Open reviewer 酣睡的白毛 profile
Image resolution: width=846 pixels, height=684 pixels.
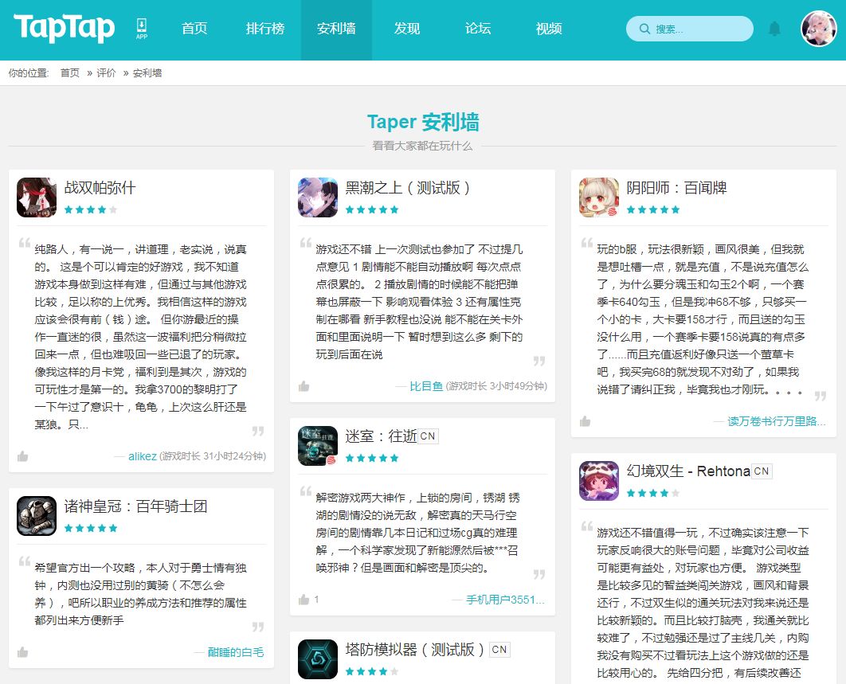(x=236, y=652)
